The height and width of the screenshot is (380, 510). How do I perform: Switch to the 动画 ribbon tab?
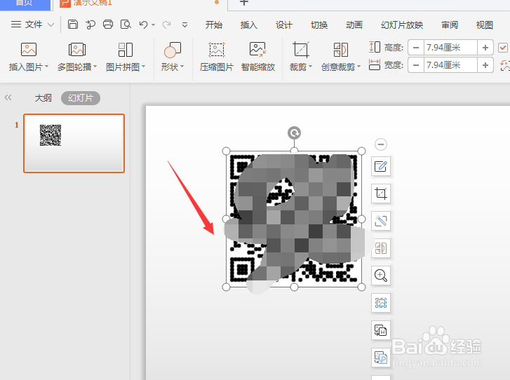pos(354,25)
